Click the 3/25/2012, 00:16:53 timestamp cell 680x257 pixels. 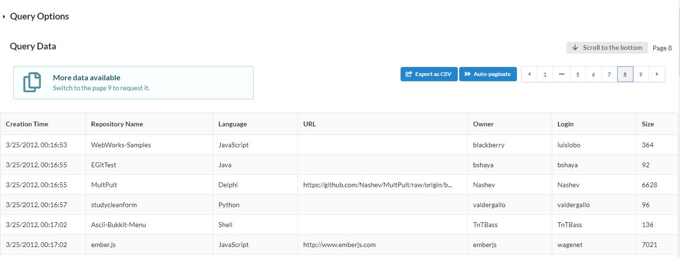point(43,145)
